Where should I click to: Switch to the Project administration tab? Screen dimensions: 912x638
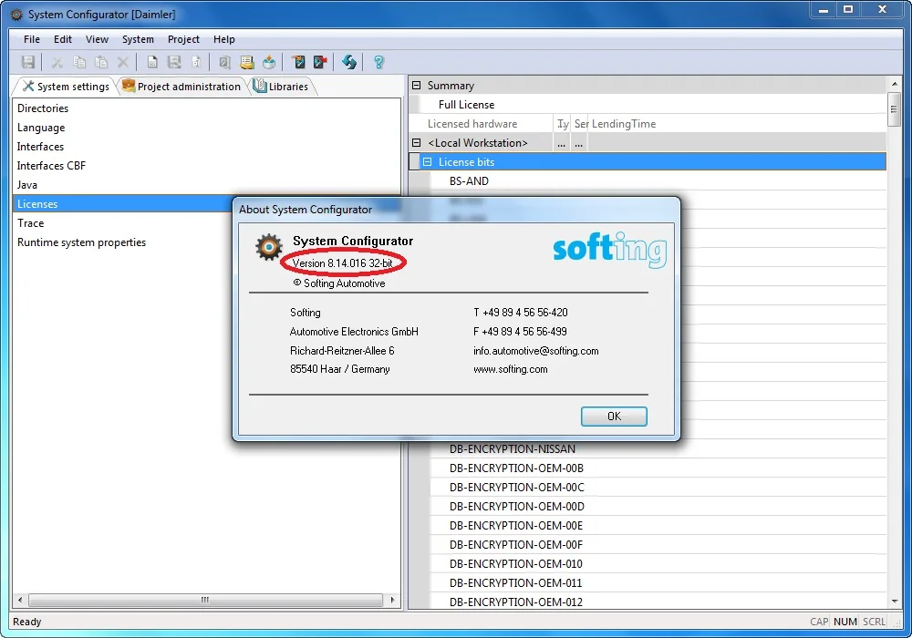coord(181,87)
